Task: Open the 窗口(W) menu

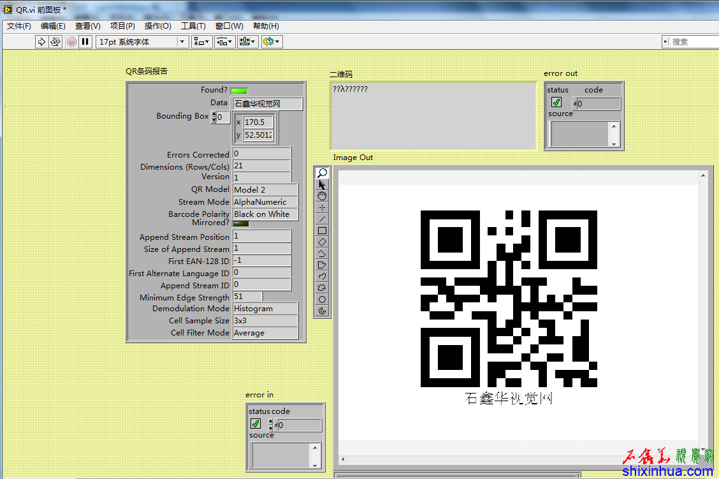Action: click(x=229, y=26)
